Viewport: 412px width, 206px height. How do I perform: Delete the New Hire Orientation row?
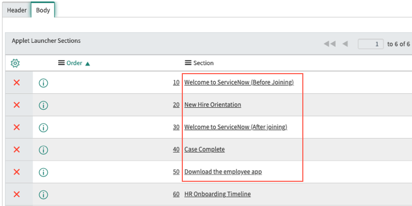point(16,105)
